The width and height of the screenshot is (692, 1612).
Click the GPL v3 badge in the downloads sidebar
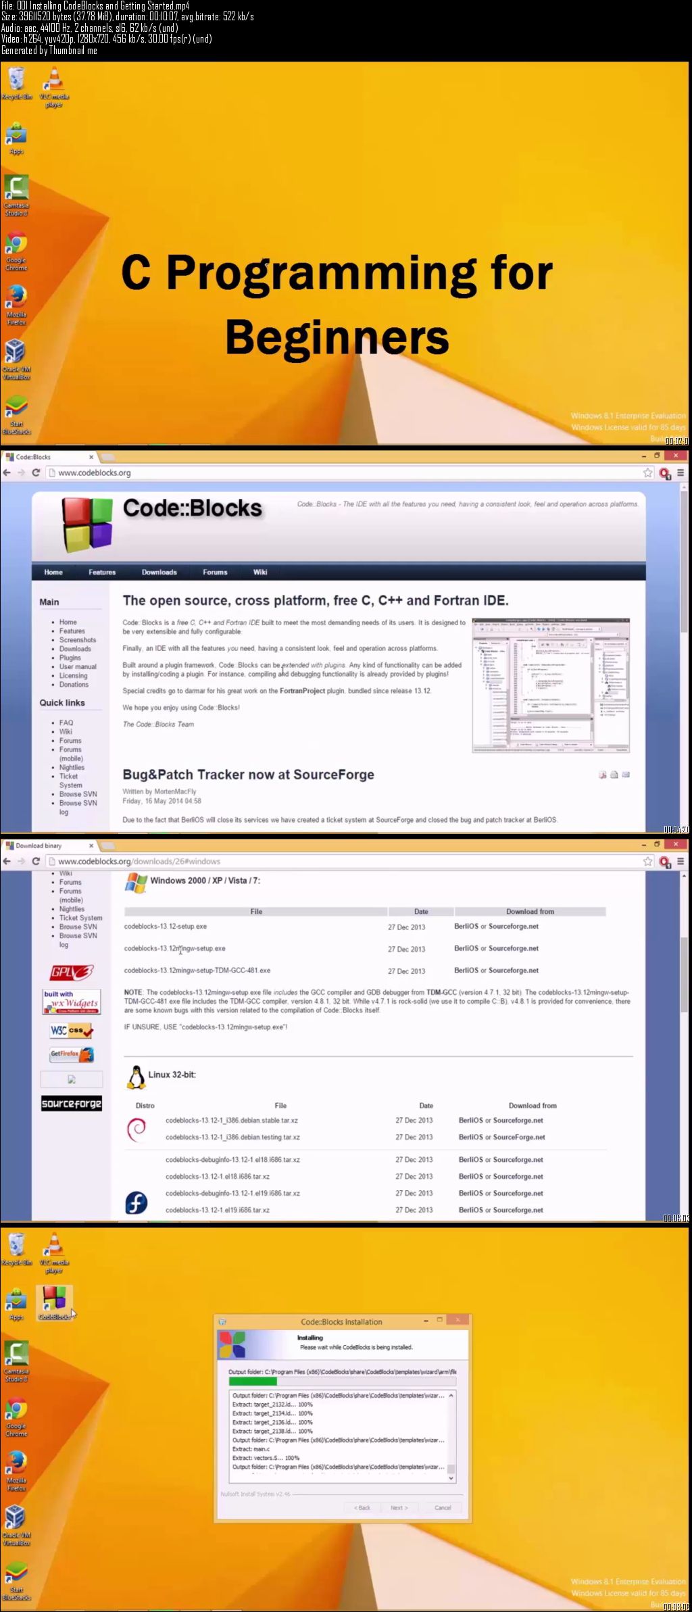[71, 972]
